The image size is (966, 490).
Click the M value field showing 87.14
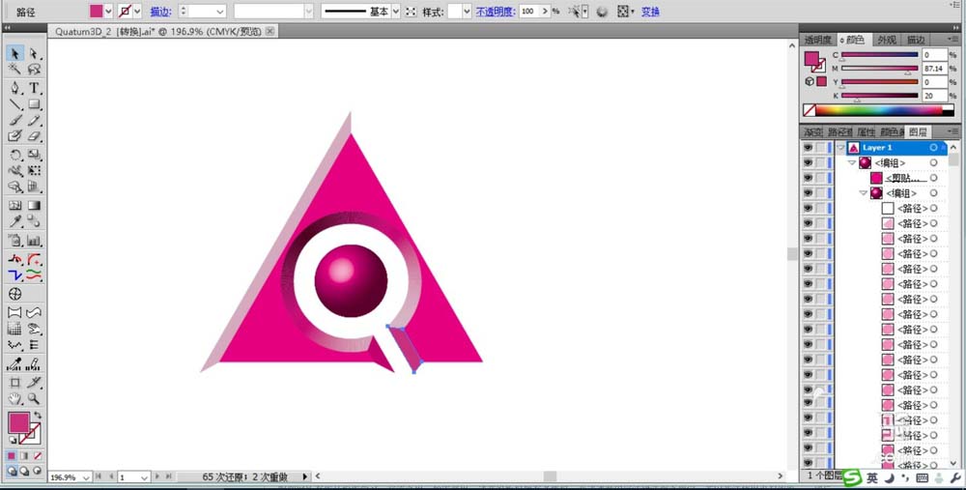point(934,69)
